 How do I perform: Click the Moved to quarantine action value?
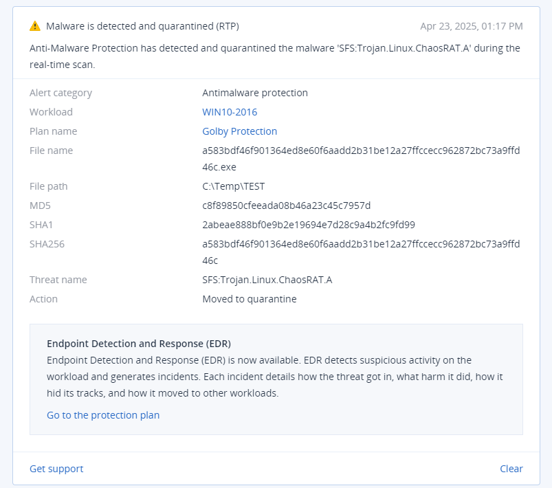click(x=250, y=299)
